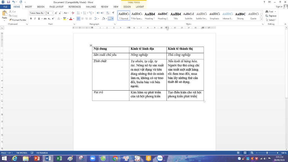Switch to Read Mode view icon
This screenshot has width=288, height=162.
tap(238, 153)
